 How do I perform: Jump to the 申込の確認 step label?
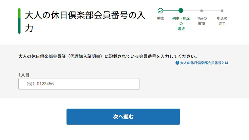tap(201, 21)
